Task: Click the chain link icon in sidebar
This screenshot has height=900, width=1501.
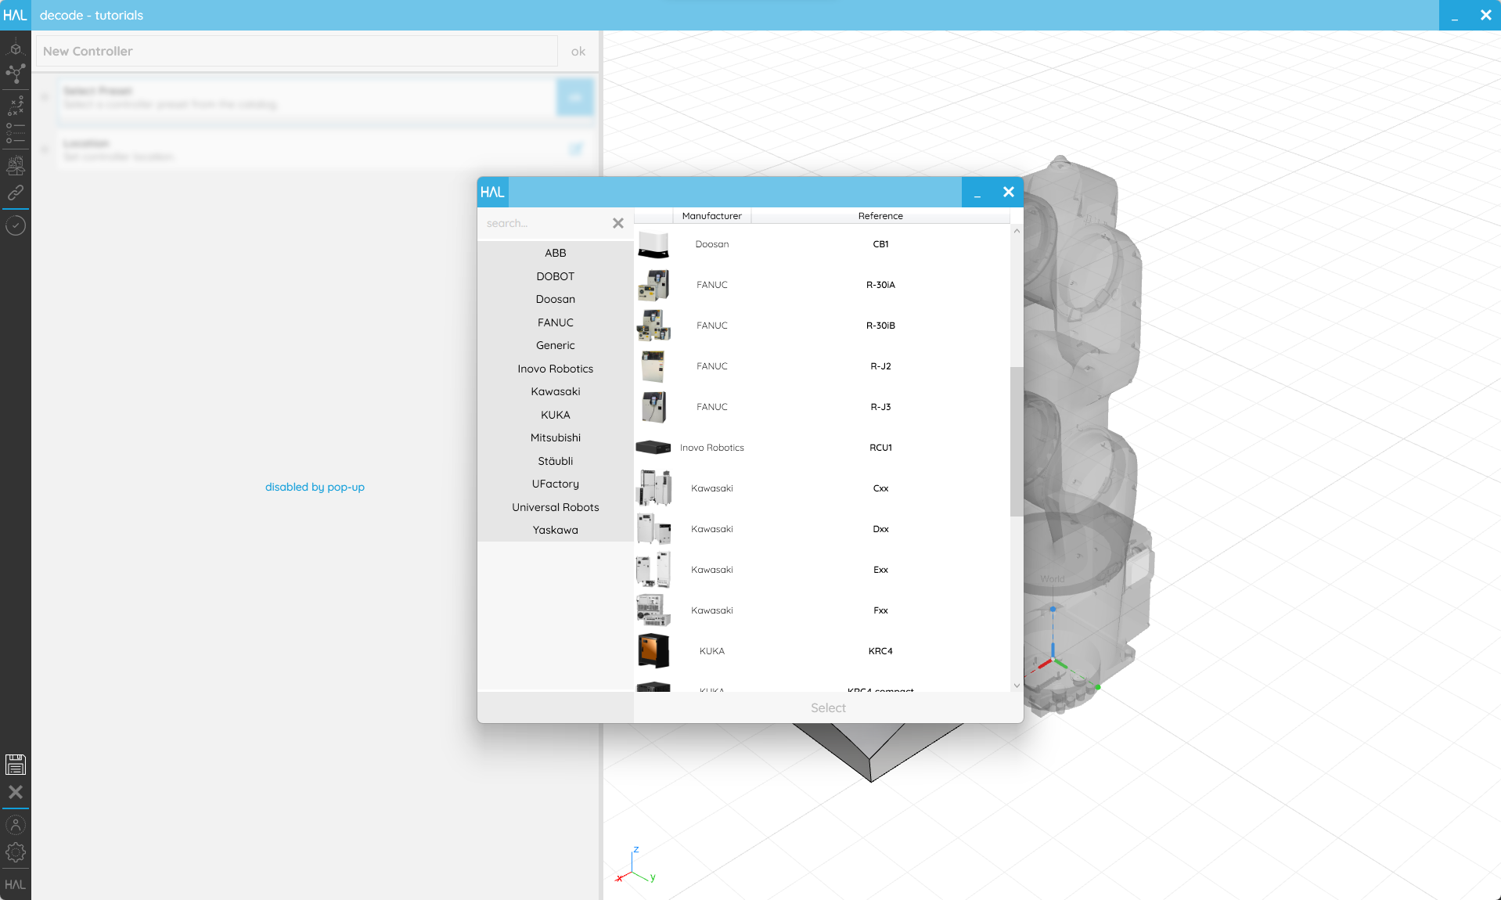Action: pos(16,193)
